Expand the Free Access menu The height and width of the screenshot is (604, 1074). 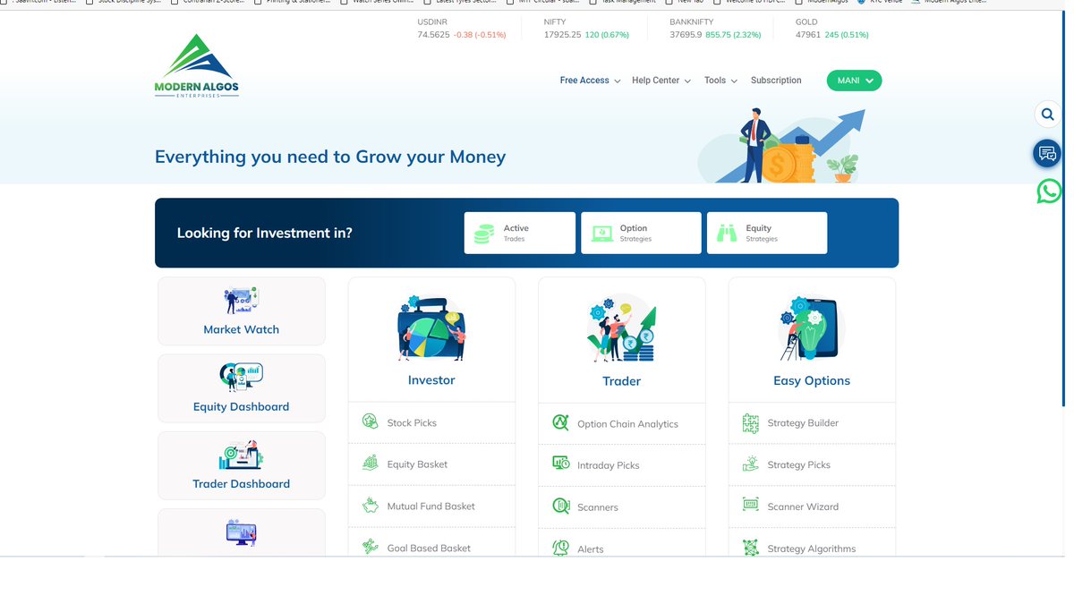(x=590, y=81)
